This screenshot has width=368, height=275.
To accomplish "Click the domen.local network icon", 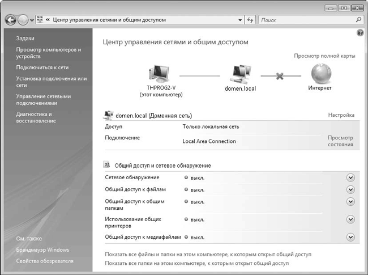I will (238, 73).
